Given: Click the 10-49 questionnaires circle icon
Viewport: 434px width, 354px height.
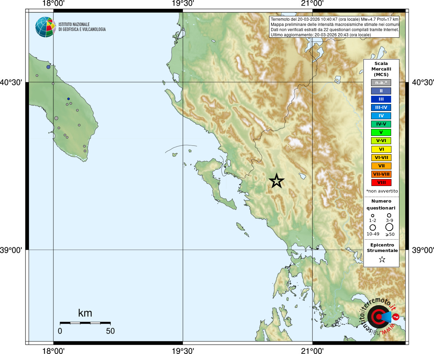Looking at the screenshot, I should tap(372, 227).
